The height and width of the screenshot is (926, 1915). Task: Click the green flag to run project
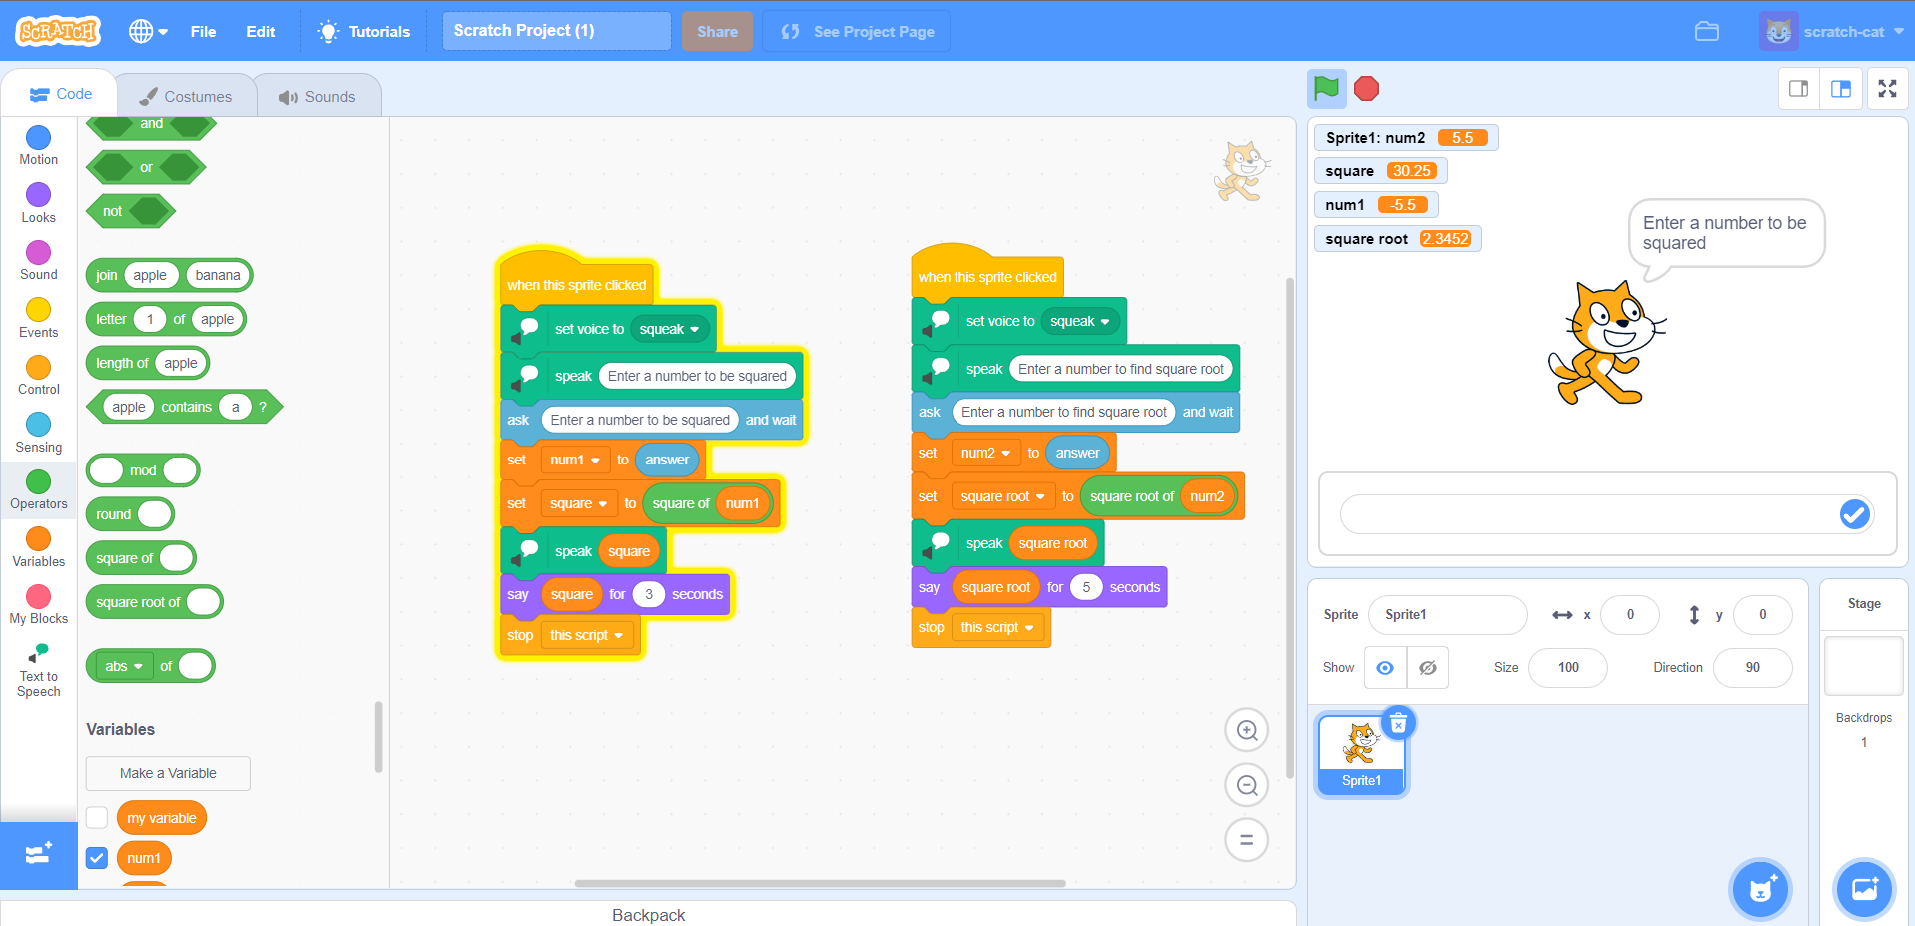(1326, 89)
